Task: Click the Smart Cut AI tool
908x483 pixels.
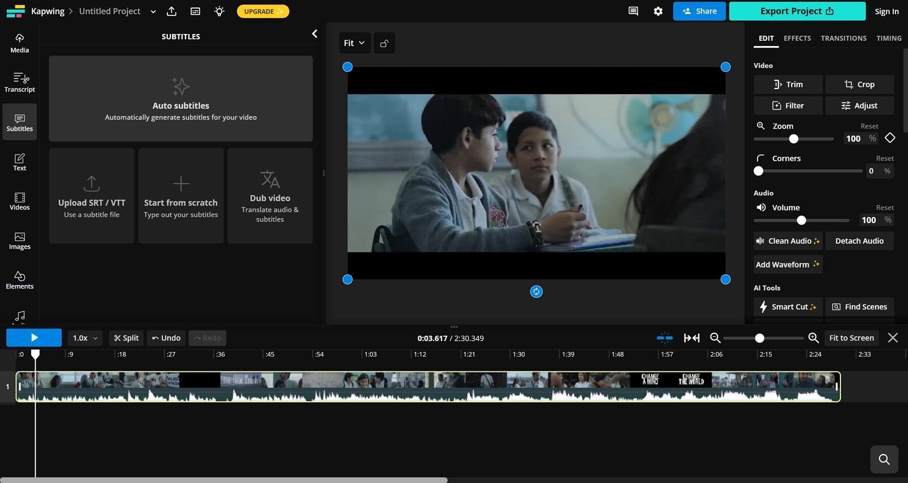Action: 788,307
